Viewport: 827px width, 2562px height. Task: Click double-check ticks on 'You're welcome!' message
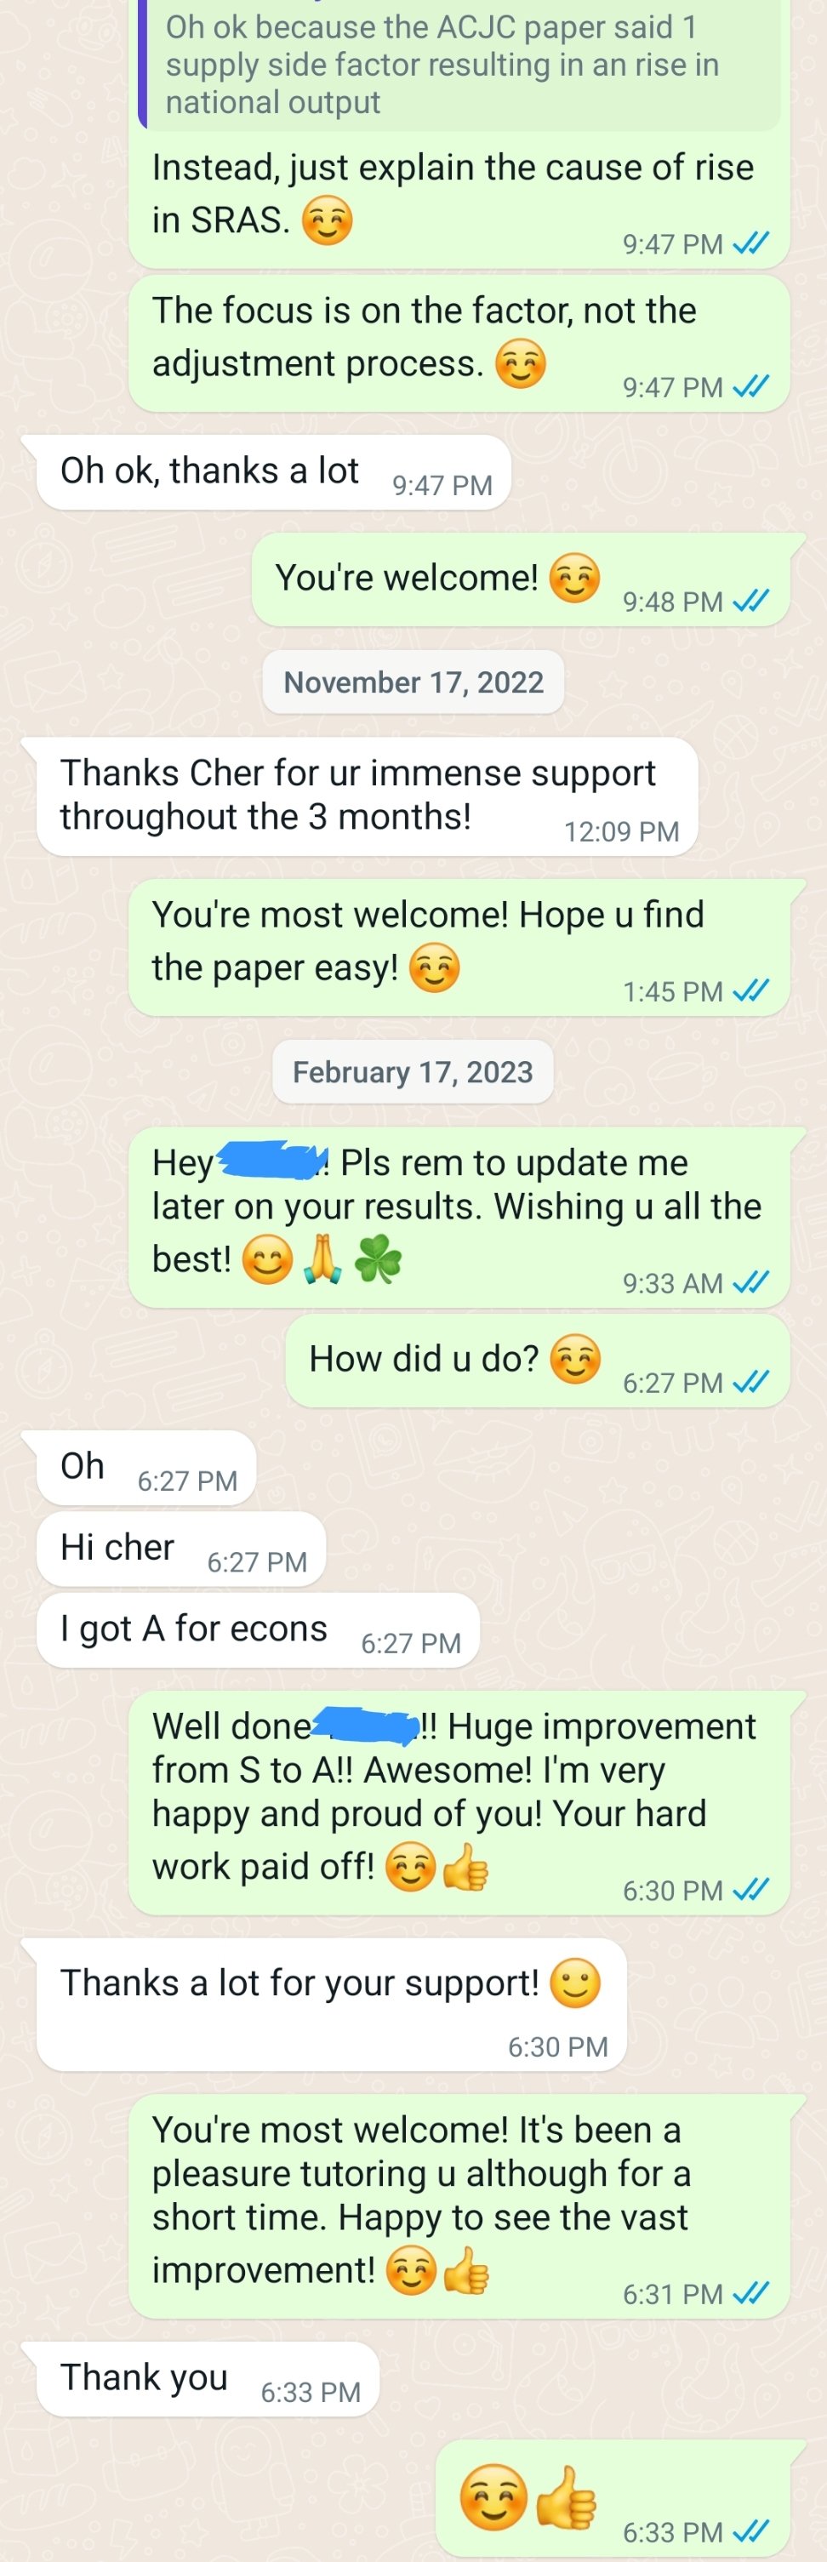pyautogui.click(x=750, y=602)
